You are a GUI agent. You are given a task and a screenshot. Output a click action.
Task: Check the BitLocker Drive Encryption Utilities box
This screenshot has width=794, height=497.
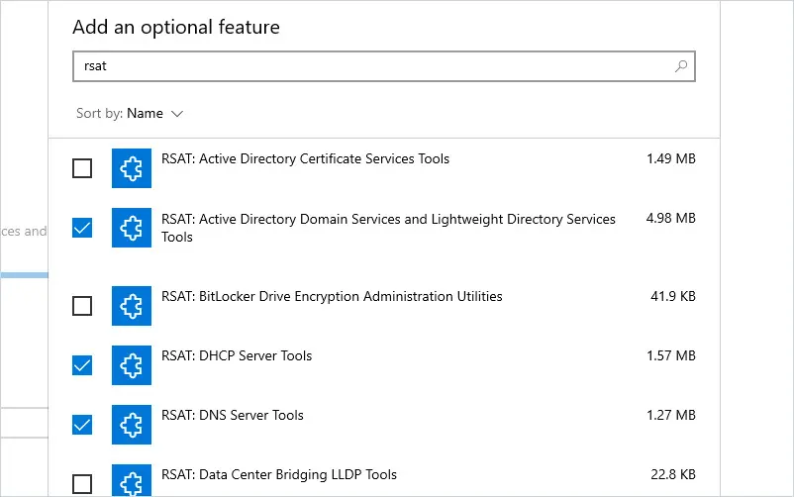pos(82,306)
